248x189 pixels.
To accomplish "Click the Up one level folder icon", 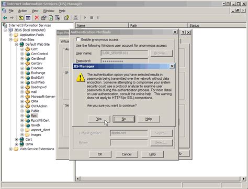I will point(21,18).
